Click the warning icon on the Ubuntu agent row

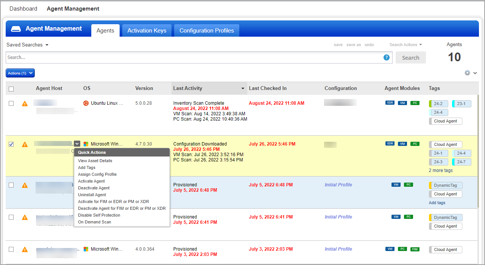click(x=25, y=104)
